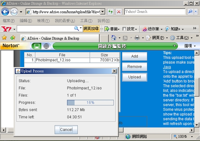Open the 迷你筆 dropdown arrow
The width and height of the screenshot is (200, 141).
tap(161, 29)
